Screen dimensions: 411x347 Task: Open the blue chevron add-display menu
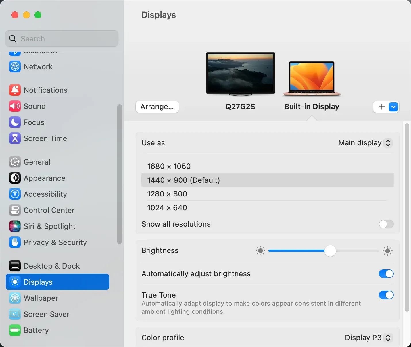coord(393,107)
